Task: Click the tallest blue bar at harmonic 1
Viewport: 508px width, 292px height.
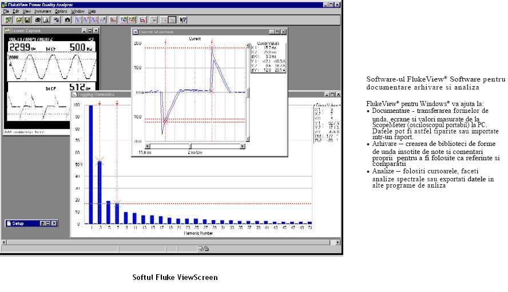Action: 91,164
